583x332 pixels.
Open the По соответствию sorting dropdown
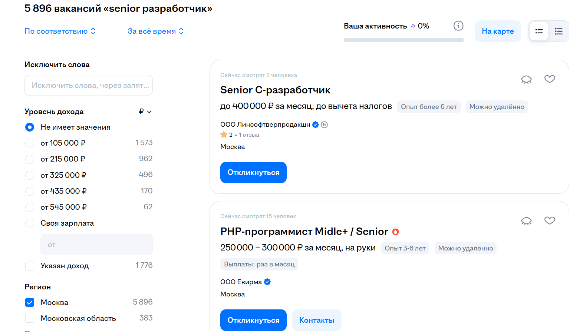(x=60, y=31)
